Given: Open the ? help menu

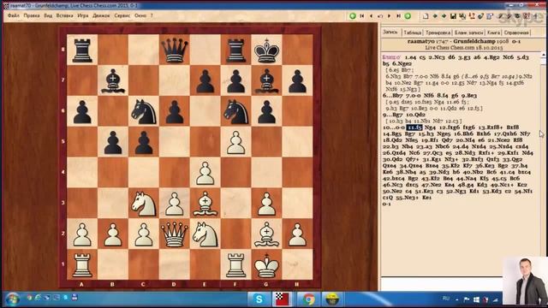Looking at the screenshot, I should click(x=152, y=15).
